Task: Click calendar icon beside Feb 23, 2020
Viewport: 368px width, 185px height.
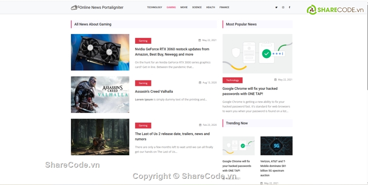Action: (x=200, y=125)
